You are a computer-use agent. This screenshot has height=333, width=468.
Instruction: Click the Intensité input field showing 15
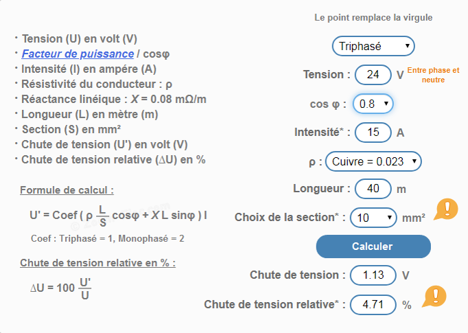(x=373, y=133)
